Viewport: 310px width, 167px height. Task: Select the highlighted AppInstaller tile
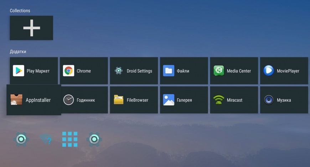34,100
